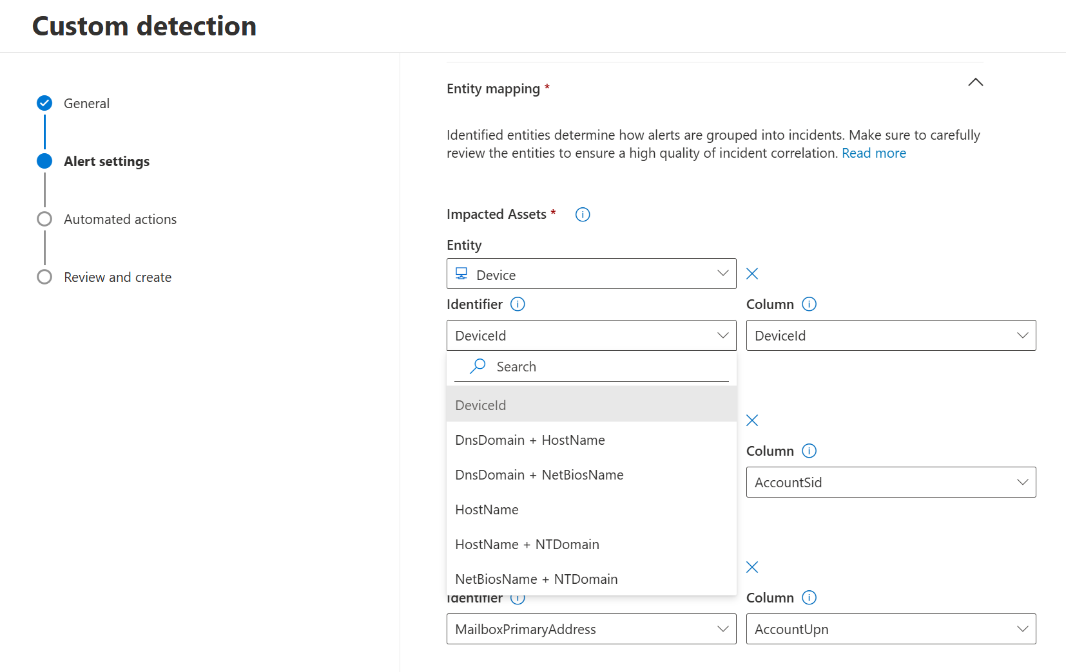The image size is (1066, 672).
Task: Click the Impacted Assets info icon
Action: click(x=583, y=215)
